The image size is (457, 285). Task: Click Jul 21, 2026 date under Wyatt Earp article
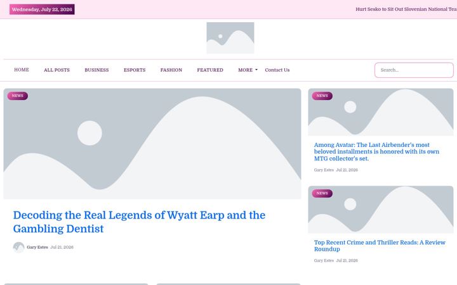(x=62, y=247)
